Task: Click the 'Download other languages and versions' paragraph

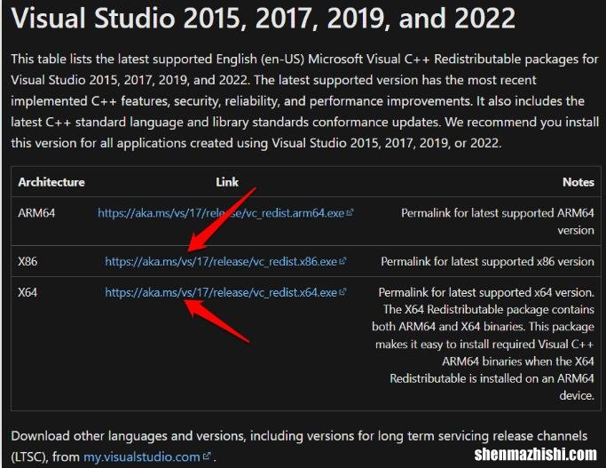Action: 299,447
